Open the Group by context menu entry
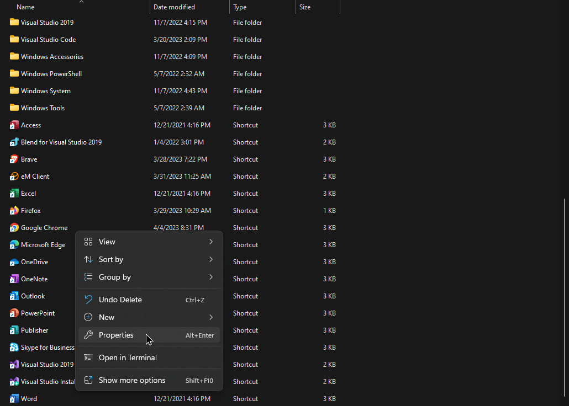569x406 pixels. (x=149, y=277)
